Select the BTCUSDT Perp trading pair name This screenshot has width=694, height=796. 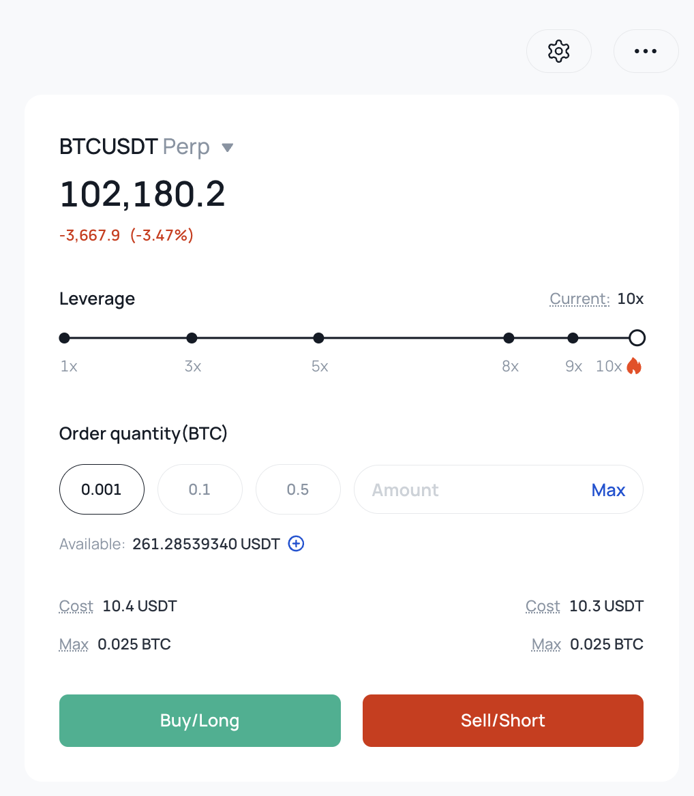click(x=134, y=147)
